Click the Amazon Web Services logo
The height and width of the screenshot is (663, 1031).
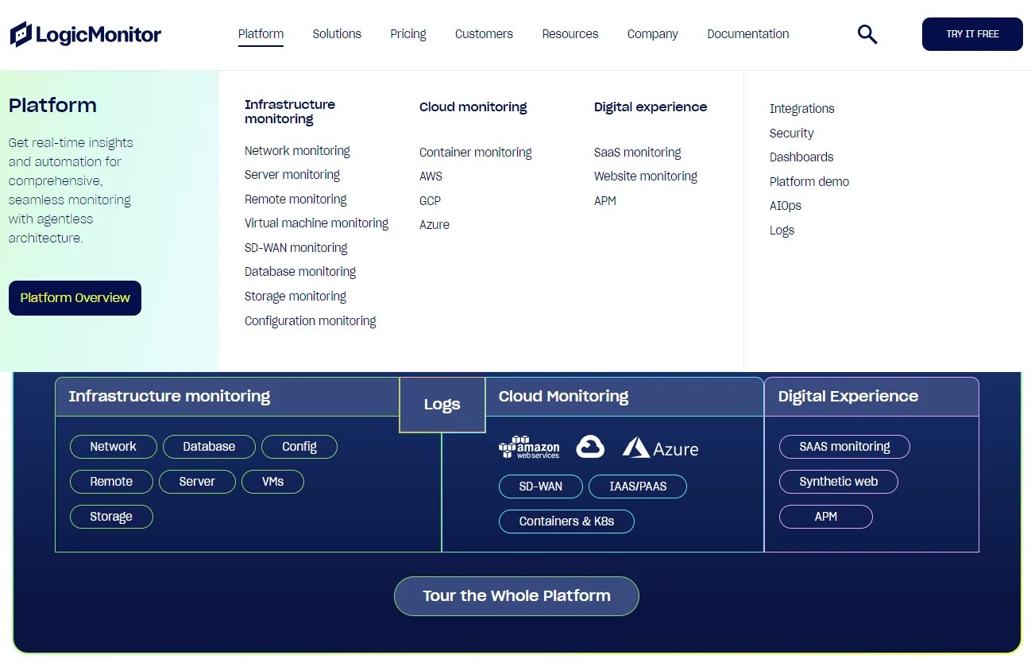(529, 447)
